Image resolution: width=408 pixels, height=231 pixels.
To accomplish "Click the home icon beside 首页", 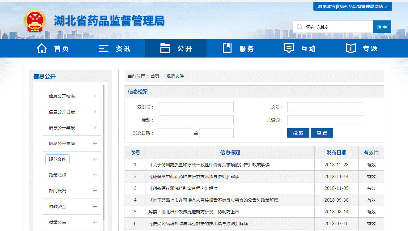I will (41, 48).
